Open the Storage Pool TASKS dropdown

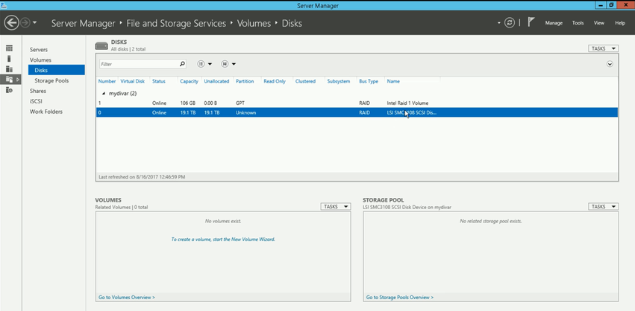[603, 207]
